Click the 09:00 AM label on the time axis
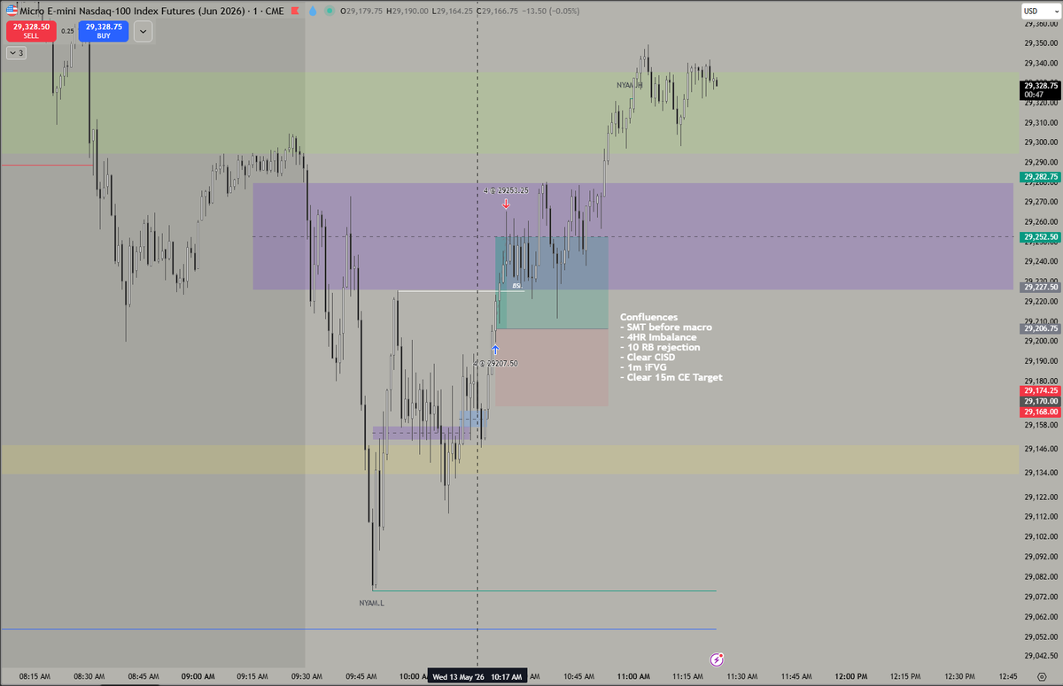1063x686 pixels. [x=198, y=677]
